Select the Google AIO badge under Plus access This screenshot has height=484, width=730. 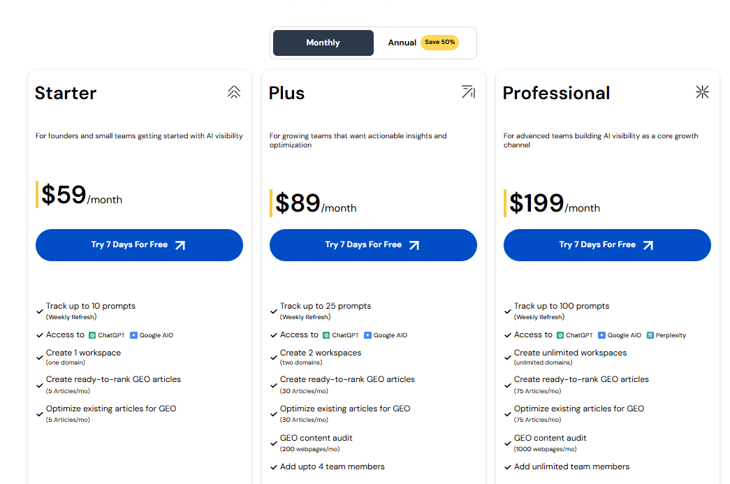pos(386,335)
